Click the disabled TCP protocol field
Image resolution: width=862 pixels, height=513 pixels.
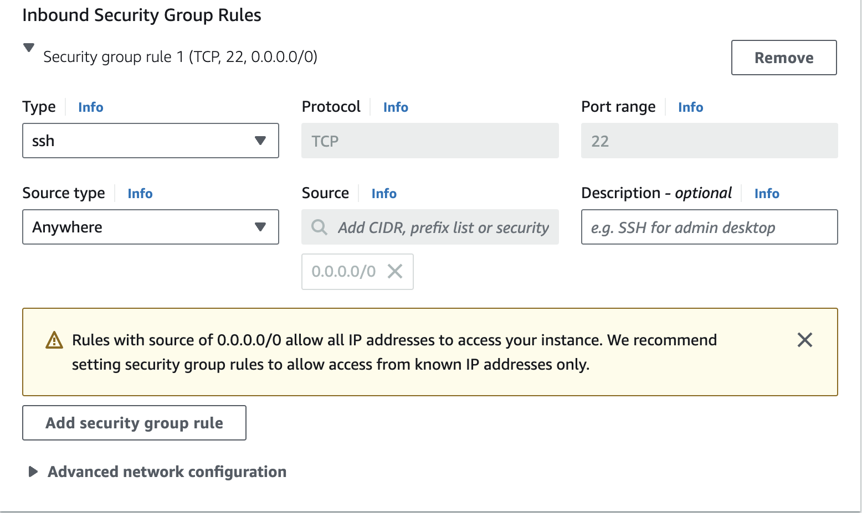(x=429, y=141)
